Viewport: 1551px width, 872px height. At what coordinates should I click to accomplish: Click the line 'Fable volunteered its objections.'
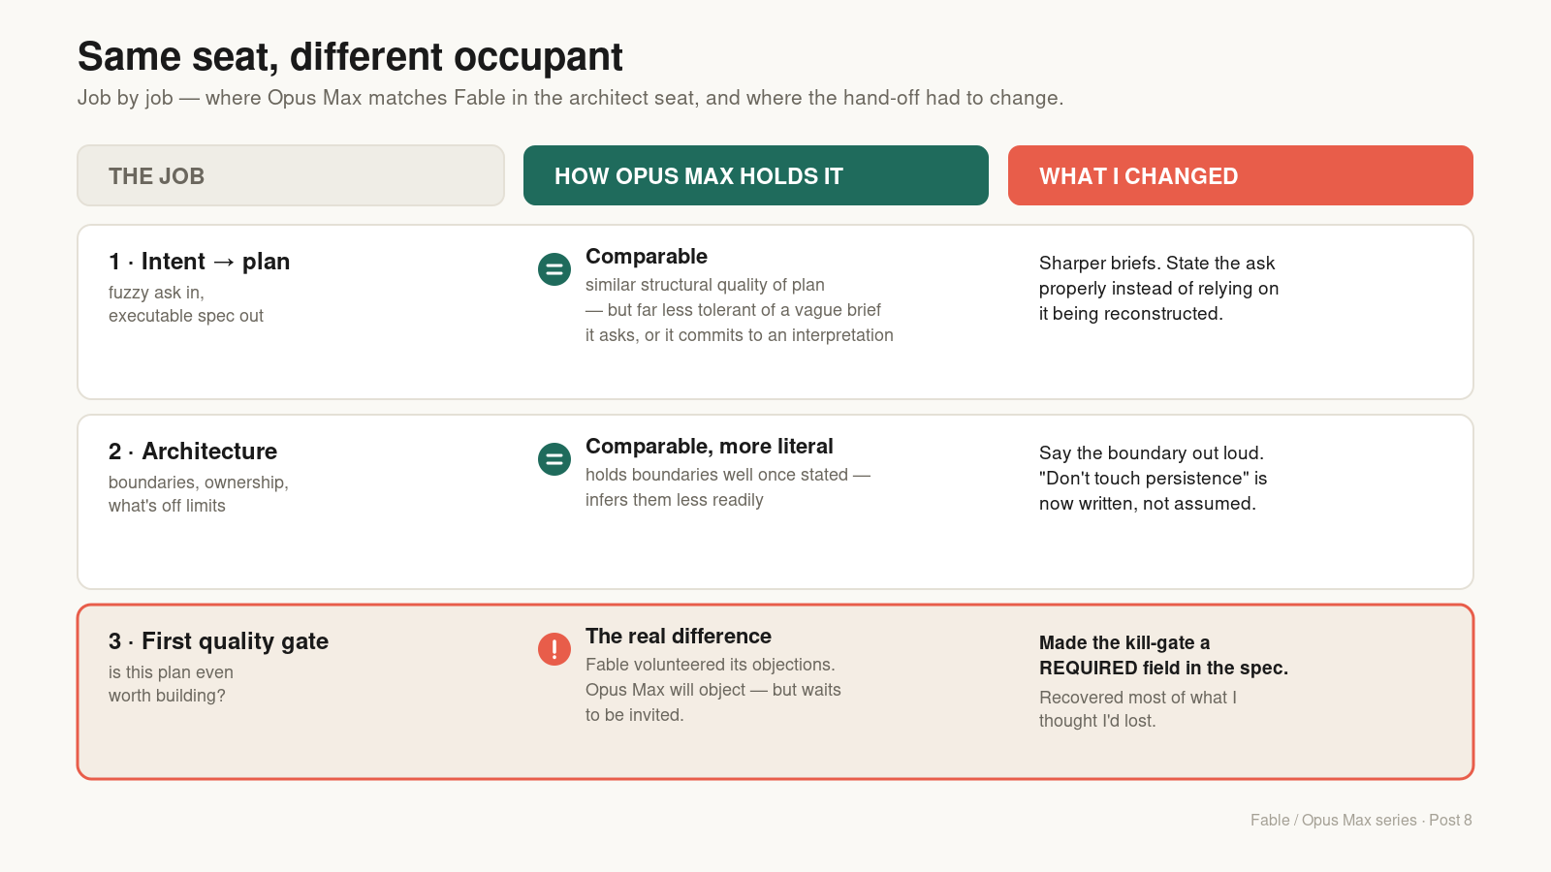[711, 665]
